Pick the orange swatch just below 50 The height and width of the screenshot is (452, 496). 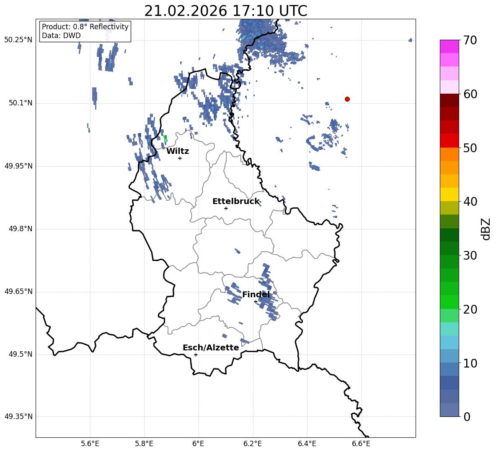[x=449, y=154]
